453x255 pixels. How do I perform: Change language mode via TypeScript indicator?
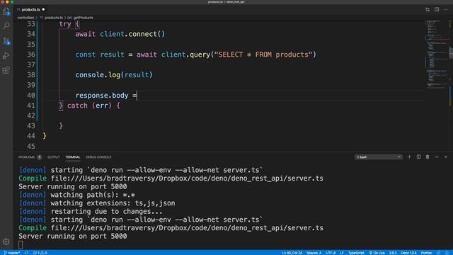coord(356,253)
